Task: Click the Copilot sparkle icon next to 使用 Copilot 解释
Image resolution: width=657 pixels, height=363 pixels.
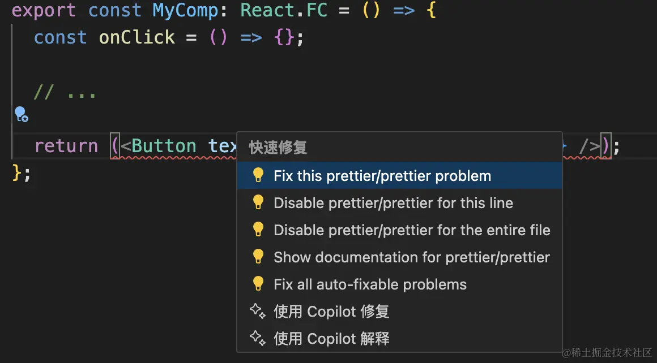Action: point(258,338)
